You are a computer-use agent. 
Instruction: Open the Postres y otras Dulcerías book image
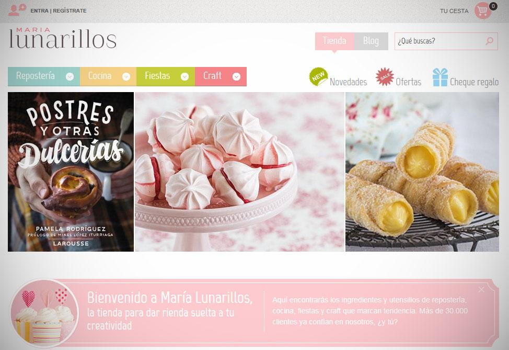pos(71,172)
